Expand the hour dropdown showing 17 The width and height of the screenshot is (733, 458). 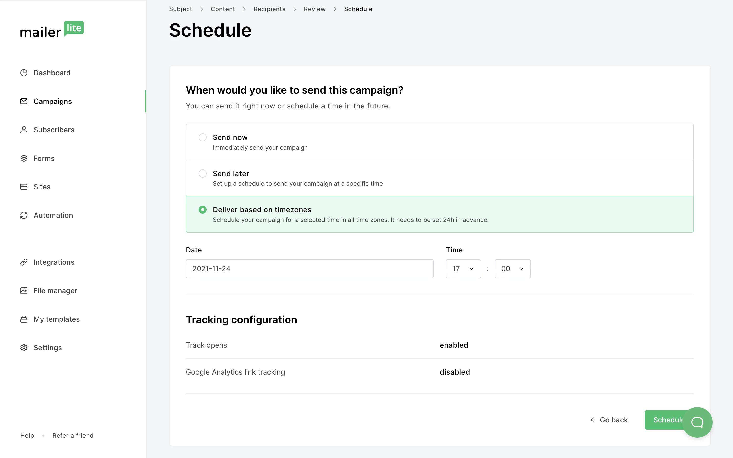(463, 269)
